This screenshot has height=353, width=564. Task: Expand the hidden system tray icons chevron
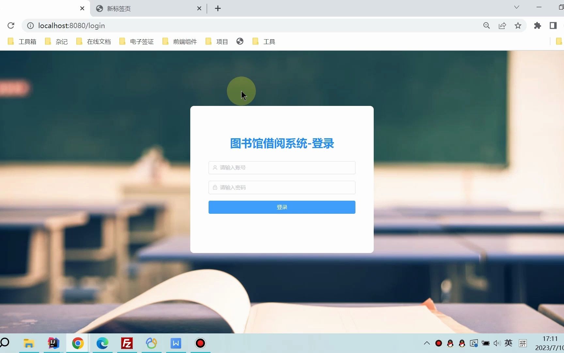427,343
